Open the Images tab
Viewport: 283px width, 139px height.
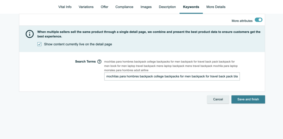pyautogui.click(x=146, y=7)
